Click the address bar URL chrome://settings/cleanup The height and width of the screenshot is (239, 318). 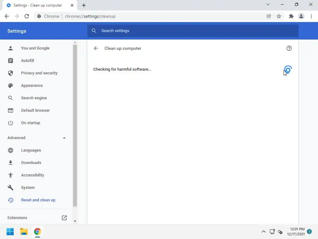(x=90, y=16)
